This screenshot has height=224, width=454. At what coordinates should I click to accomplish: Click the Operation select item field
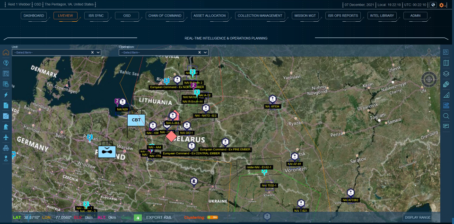click(x=163, y=52)
